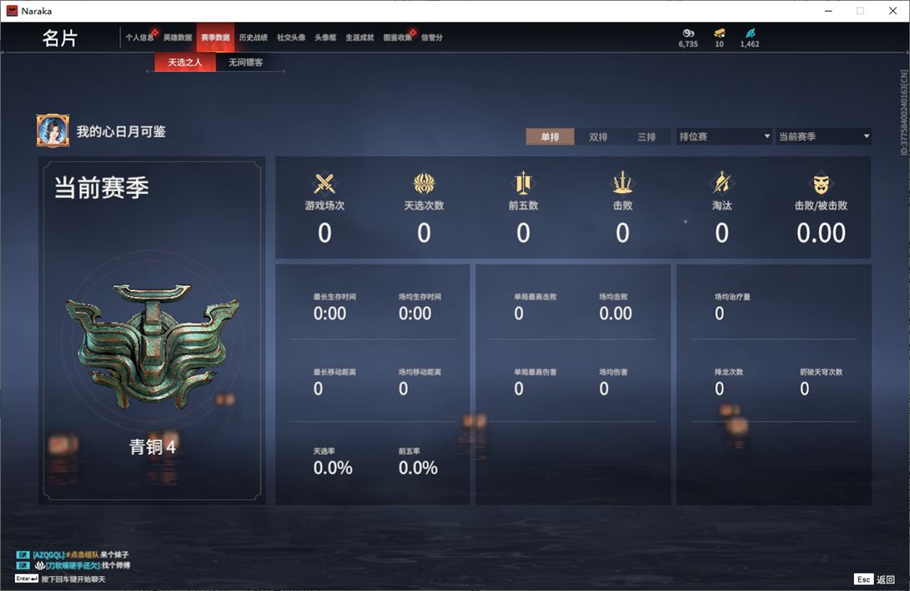
Task: Switch to the 天选之人 sub-tab
Action: pyautogui.click(x=186, y=62)
